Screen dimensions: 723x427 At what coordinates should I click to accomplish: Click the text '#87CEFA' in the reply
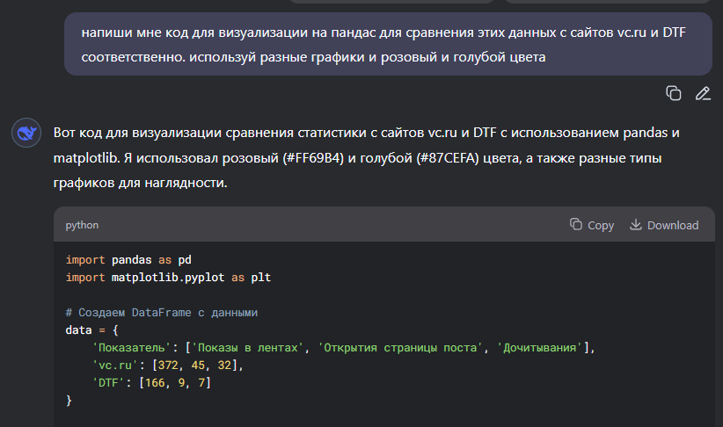click(x=448, y=158)
